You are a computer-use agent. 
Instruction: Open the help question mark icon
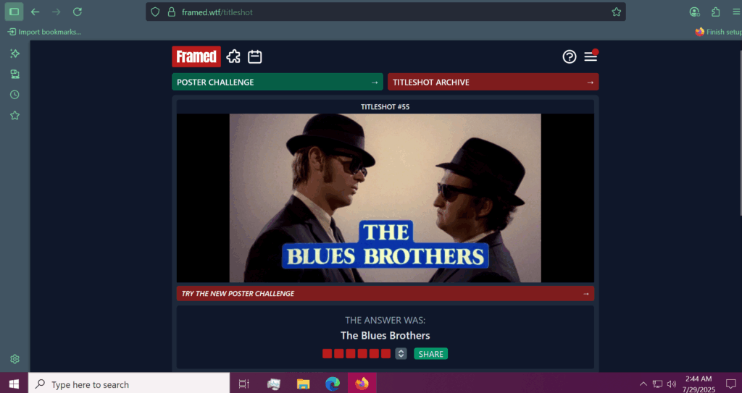click(570, 56)
